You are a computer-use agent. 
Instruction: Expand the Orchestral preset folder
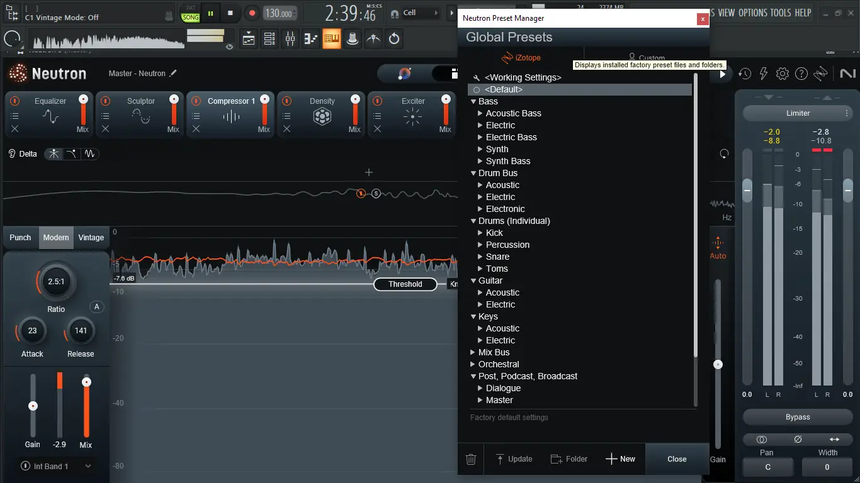click(x=473, y=364)
